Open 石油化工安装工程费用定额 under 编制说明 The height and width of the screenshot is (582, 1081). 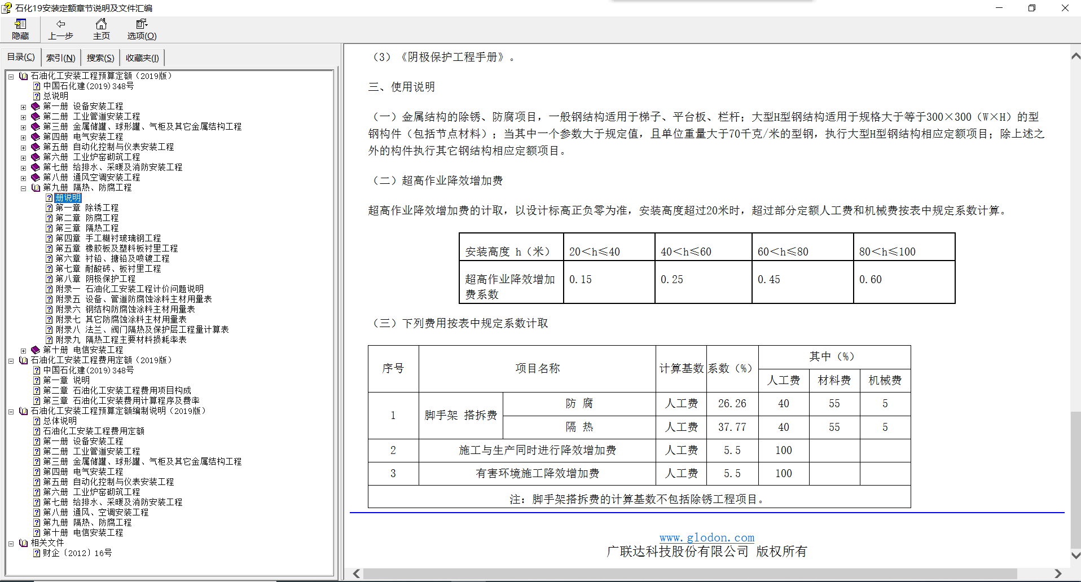tap(94, 431)
